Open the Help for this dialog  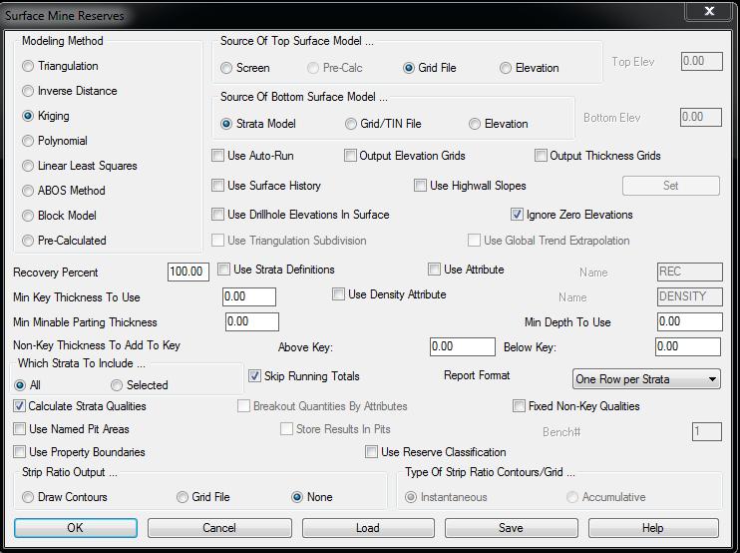tap(653, 528)
